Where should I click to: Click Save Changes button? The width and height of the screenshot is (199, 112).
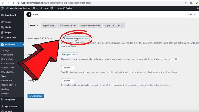pos(36,96)
